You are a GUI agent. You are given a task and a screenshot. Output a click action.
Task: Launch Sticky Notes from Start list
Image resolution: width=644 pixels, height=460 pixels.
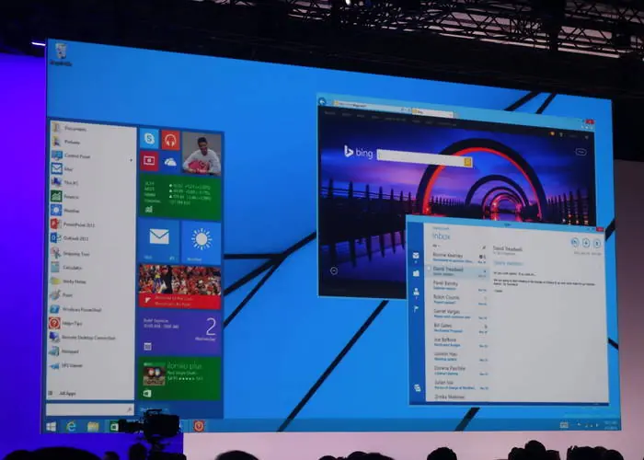[x=91, y=282]
